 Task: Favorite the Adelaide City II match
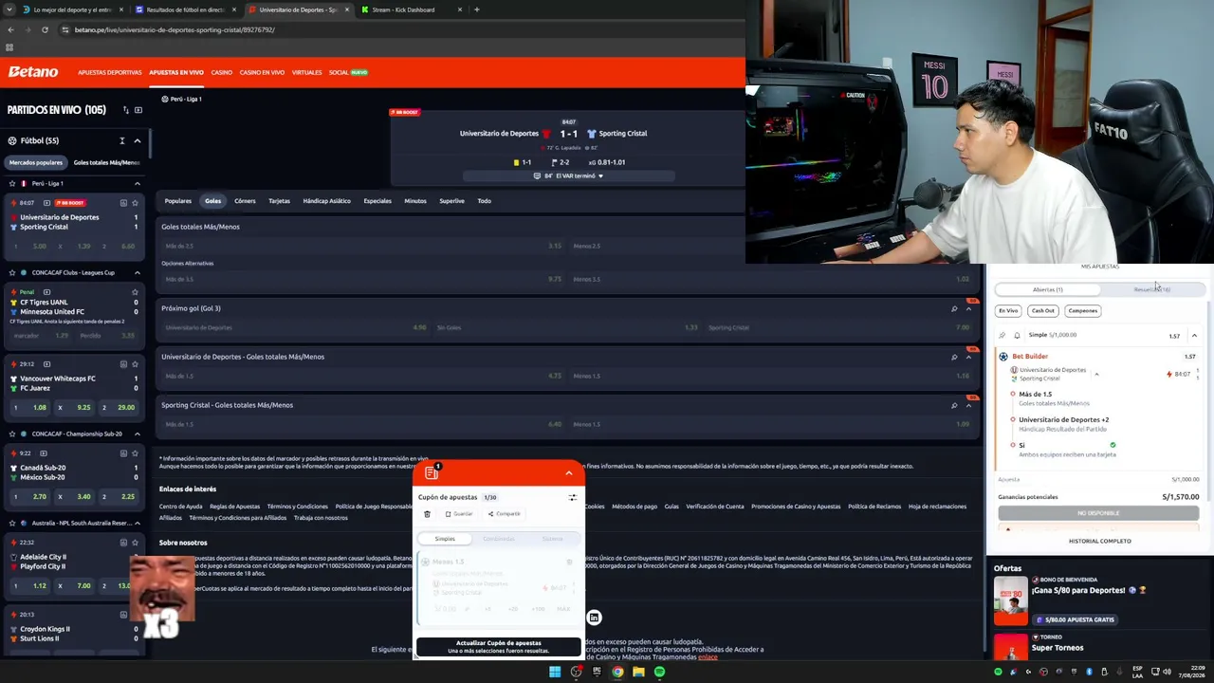pyautogui.click(x=135, y=543)
